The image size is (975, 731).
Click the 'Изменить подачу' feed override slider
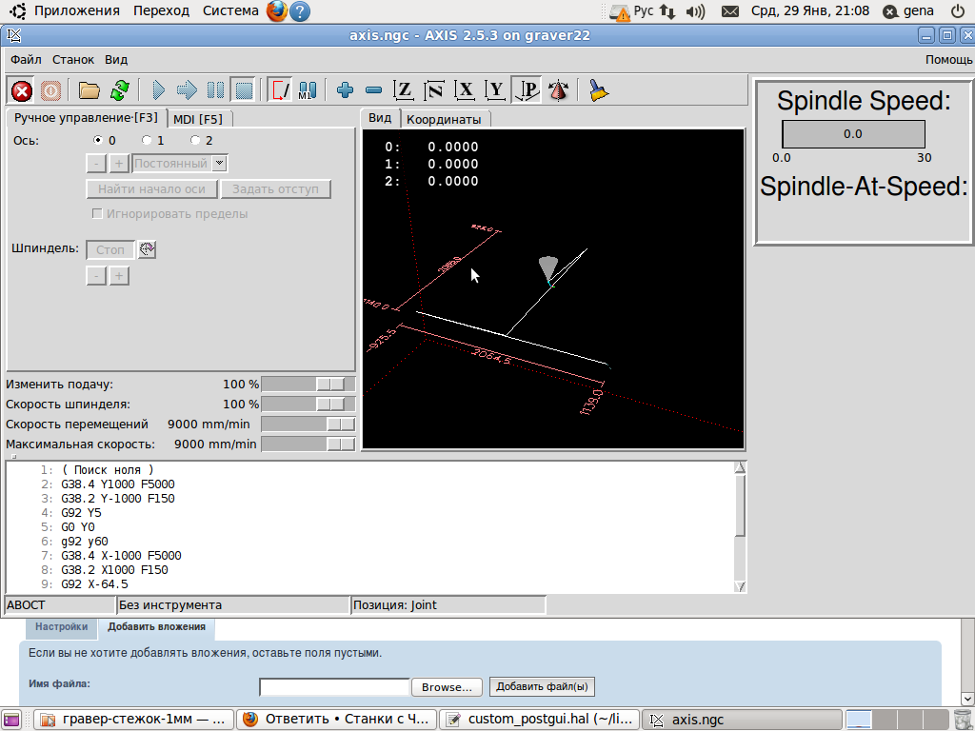[308, 384]
